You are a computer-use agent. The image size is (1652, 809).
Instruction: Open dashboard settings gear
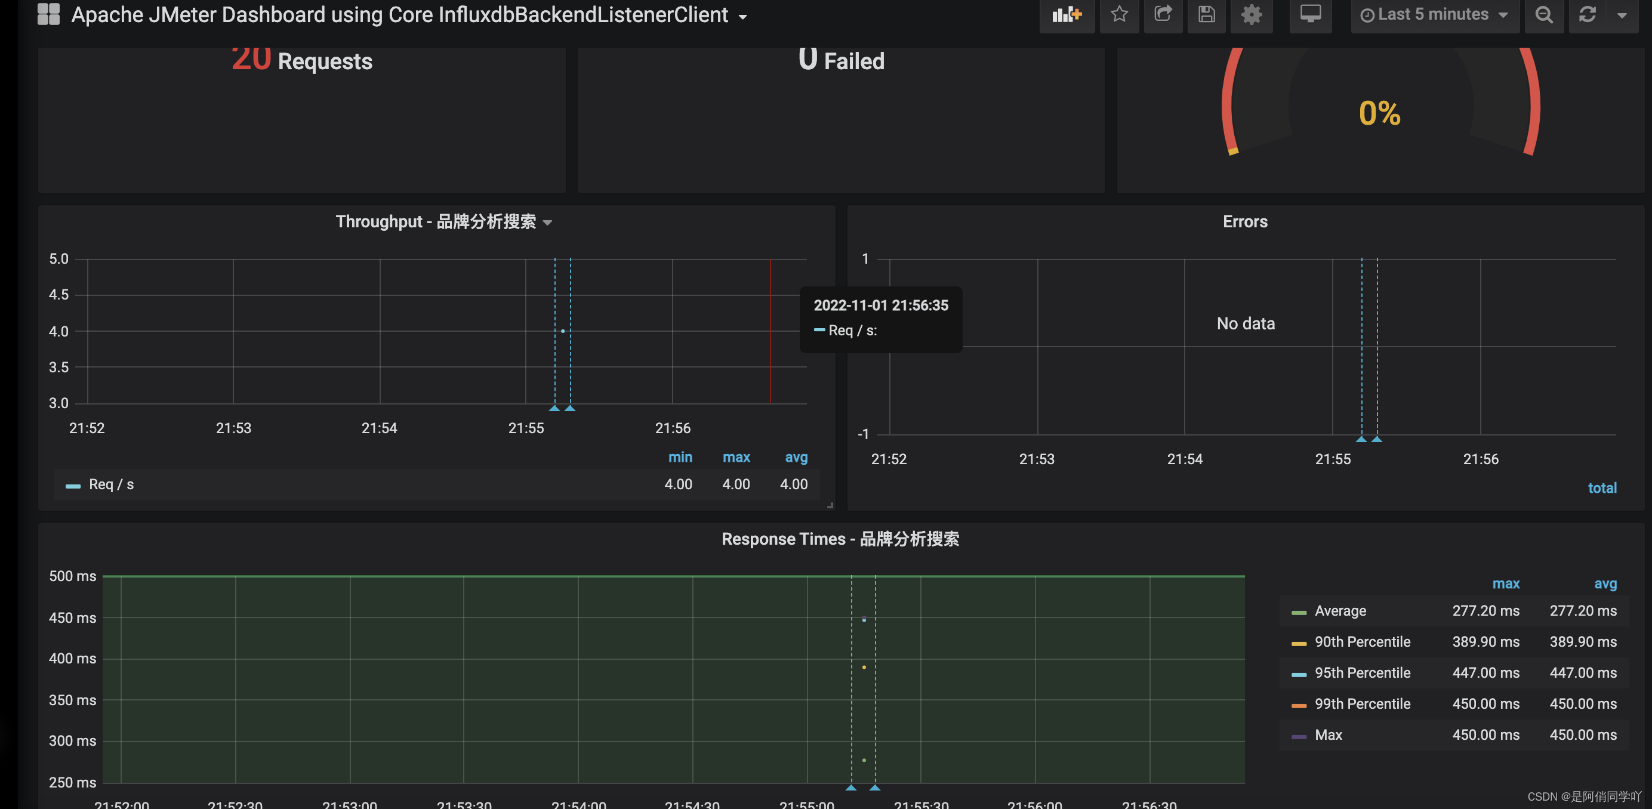pyautogui.click(x=1251, y=15)
